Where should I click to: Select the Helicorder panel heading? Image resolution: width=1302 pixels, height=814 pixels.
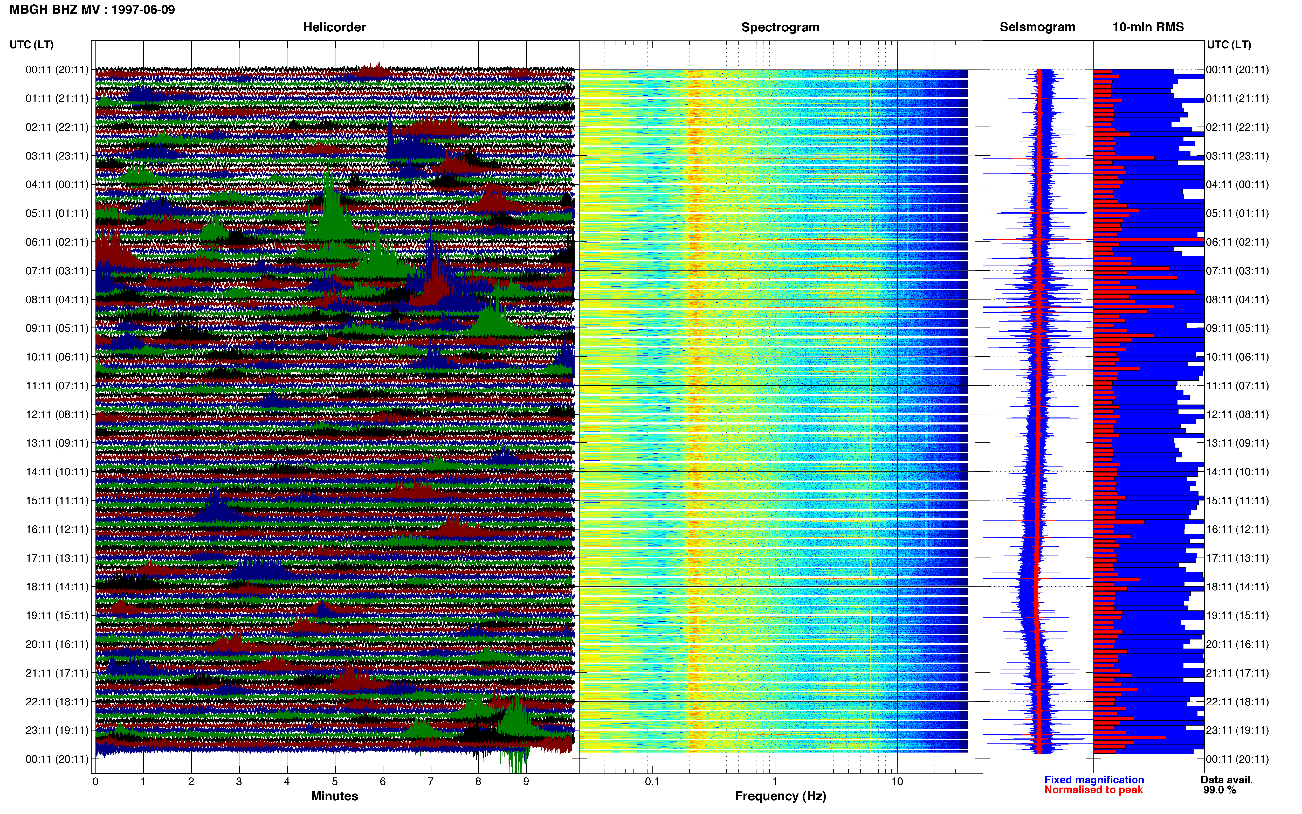(x=334, y=27)
